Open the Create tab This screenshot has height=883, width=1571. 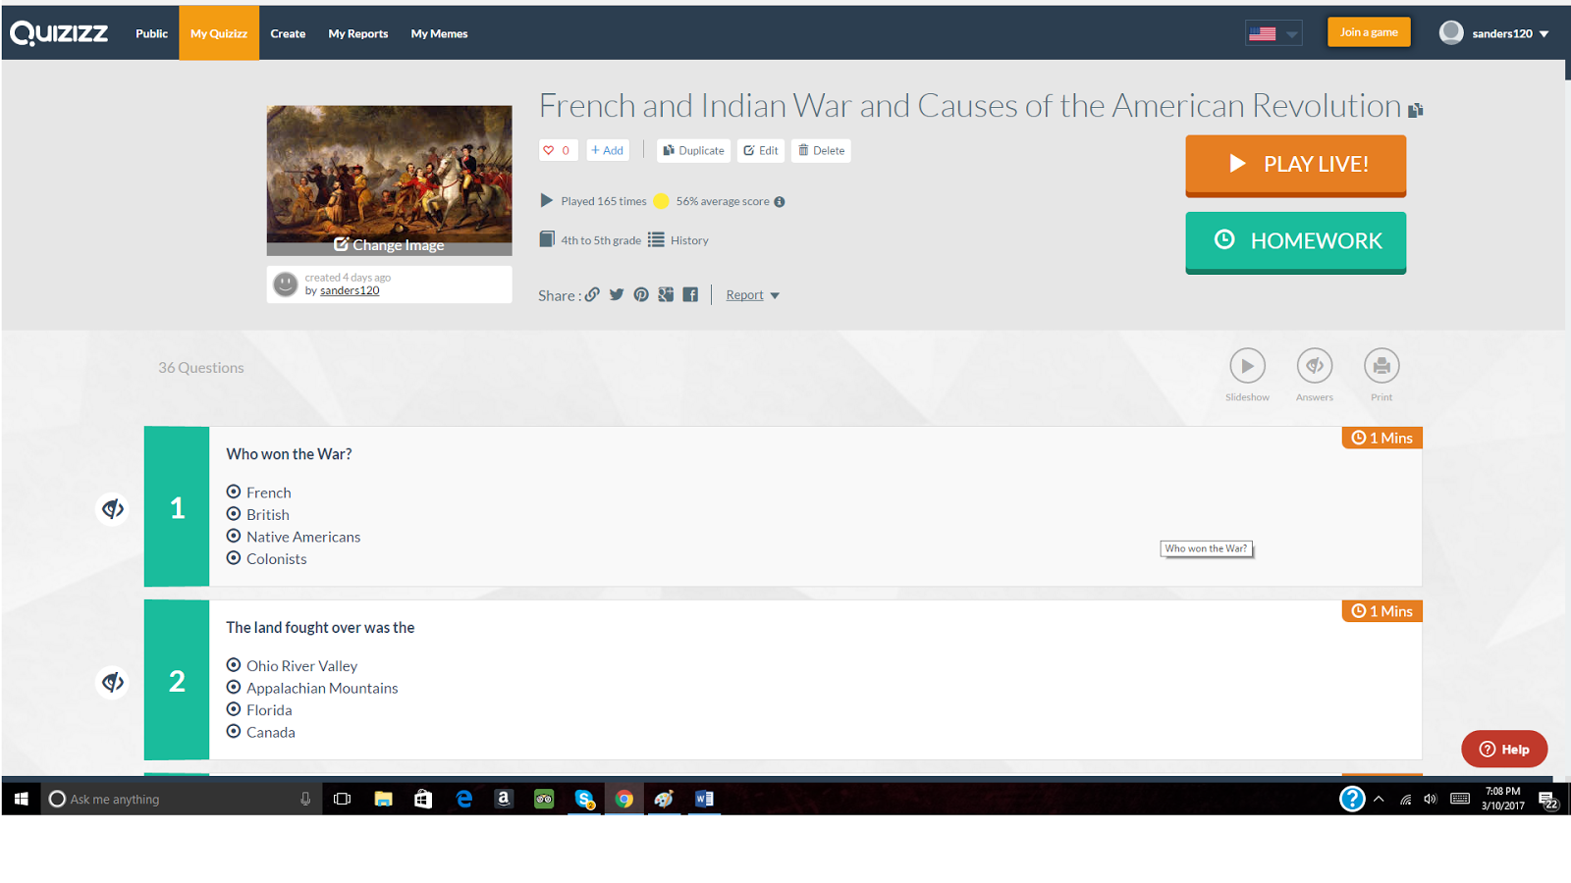pyautogui.click(x=288, y=33)
